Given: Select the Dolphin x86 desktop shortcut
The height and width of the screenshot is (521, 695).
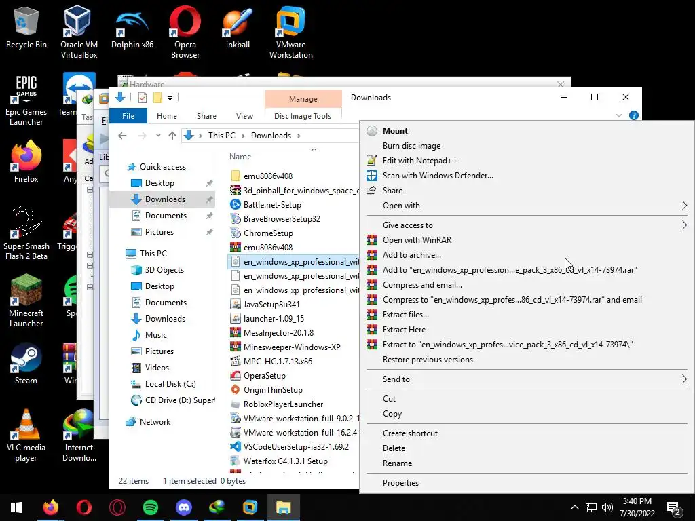Looking at the screenshot, I should coord(132,27).
